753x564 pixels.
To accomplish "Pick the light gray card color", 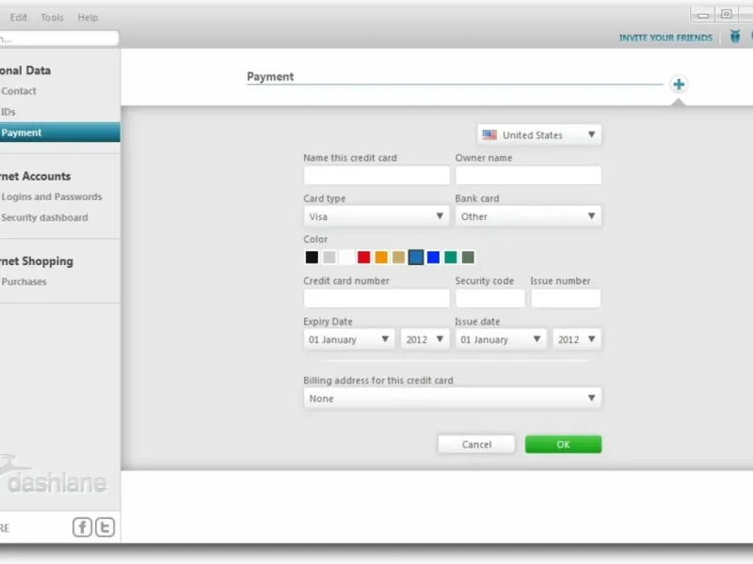I will click(328, 258).
